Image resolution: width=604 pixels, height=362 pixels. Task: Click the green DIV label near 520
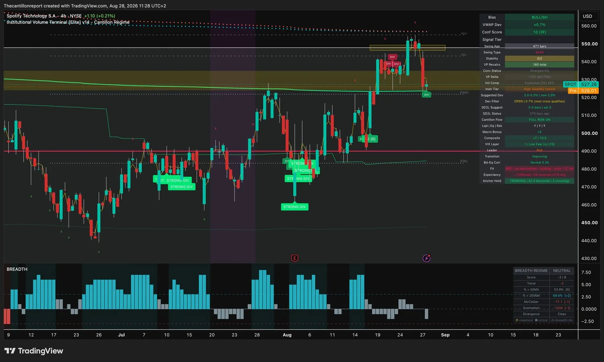point(426,94)
